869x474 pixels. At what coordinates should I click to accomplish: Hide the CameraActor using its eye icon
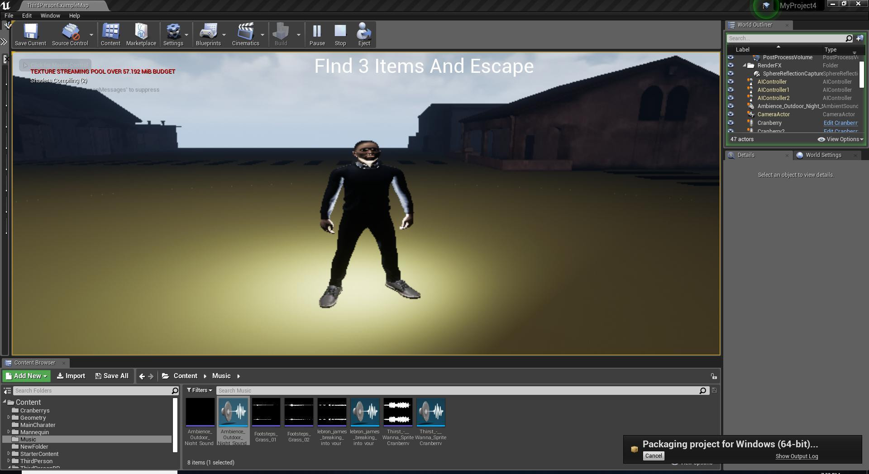pyautogui.click(x=731, y=114)
